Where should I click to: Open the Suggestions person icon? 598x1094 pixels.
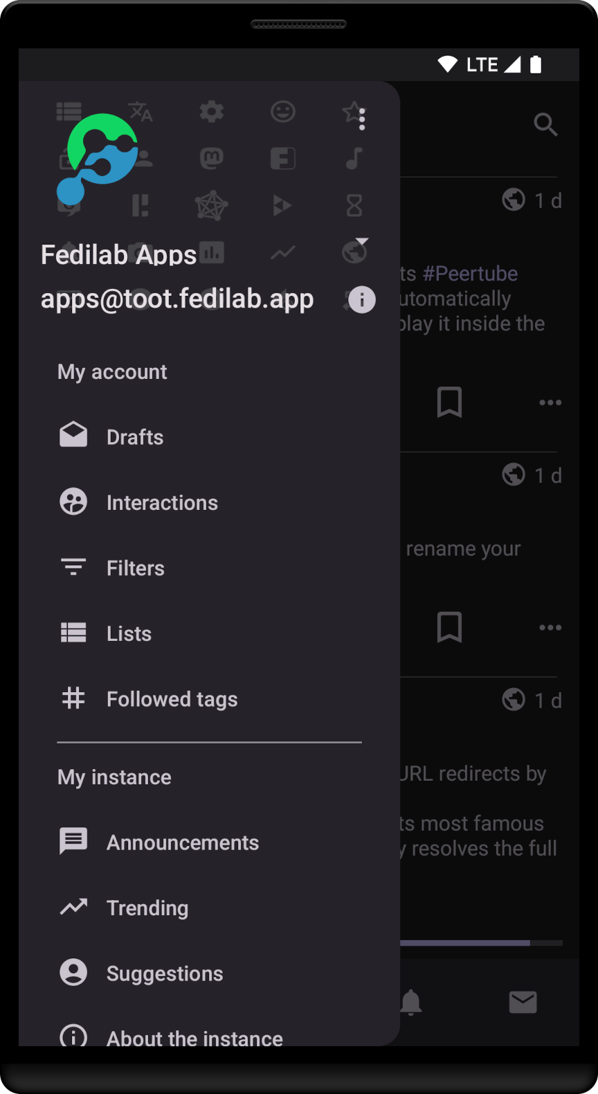pyautogui.click(x=73, y=973)
